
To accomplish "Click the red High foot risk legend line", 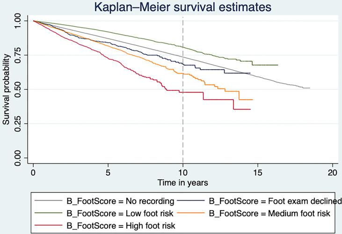I will (x=50, y=225).
